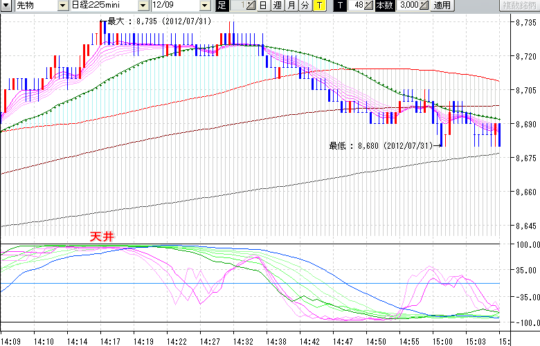Viewport: 540px width, 346px height.
Task: Click the 3,000 本数 bar count field
Action: [408, 5]
